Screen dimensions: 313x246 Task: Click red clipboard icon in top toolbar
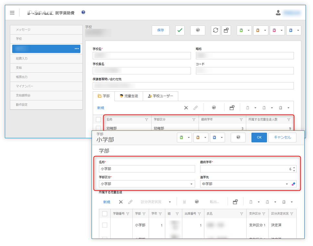(x=274, y=30)
